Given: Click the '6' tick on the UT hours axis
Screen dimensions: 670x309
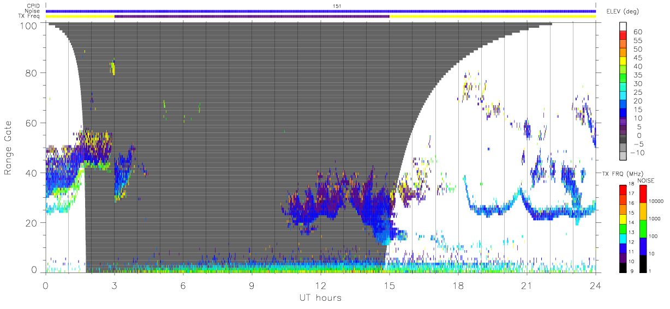Looking at the screenshot, I should point(183,285).
